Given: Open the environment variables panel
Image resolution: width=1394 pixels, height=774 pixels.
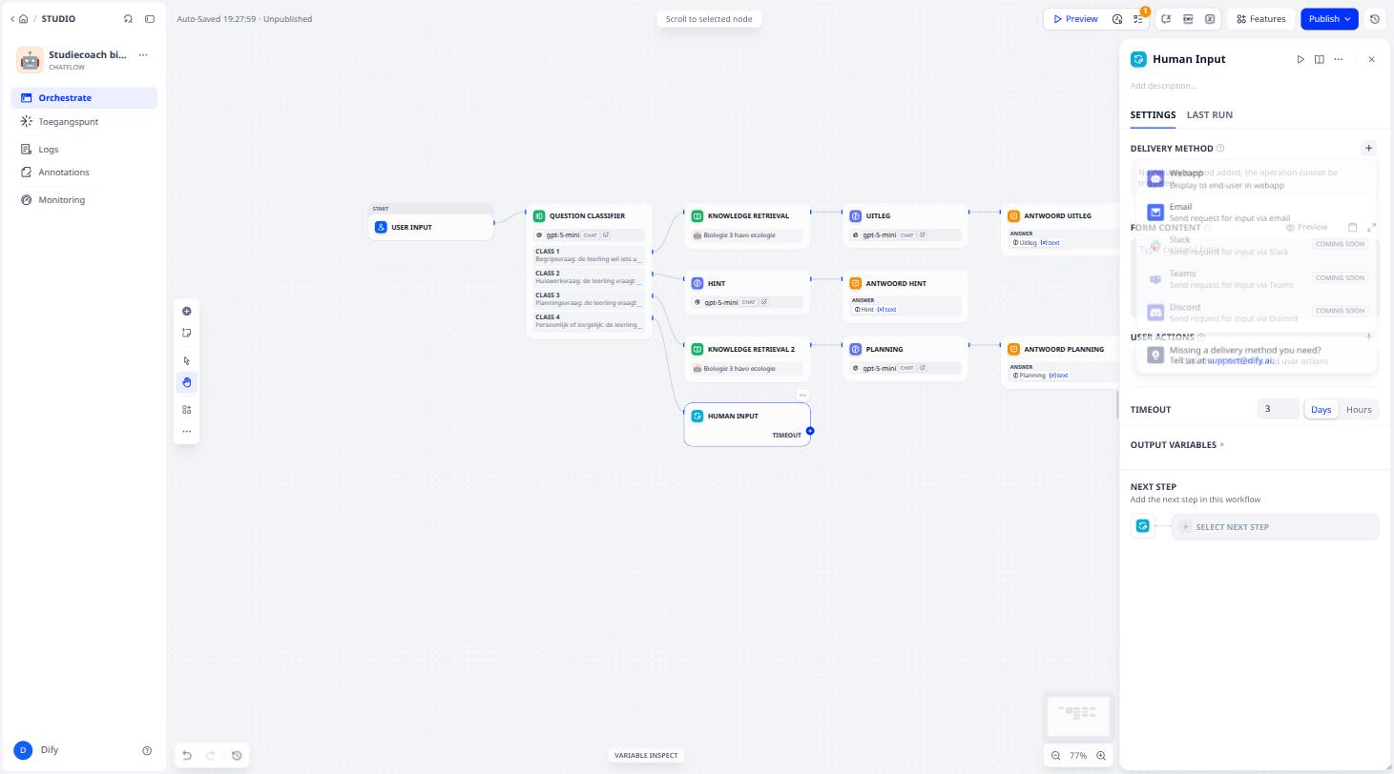Looking at the screenshot, I should pos(1189,19).
